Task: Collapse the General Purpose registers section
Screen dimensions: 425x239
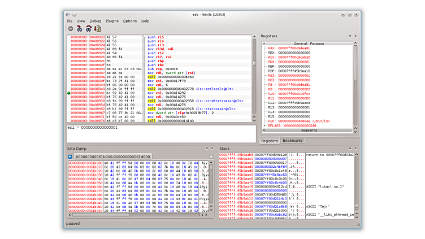Action: [x=263, y=44]
